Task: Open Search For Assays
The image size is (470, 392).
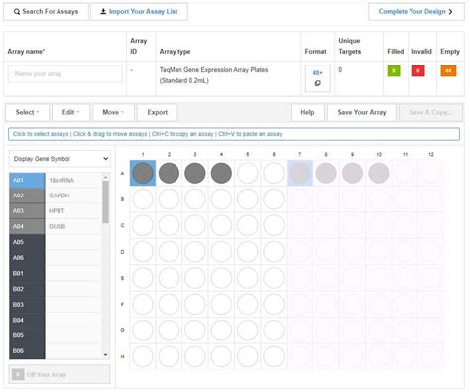Action: [46, 12]
